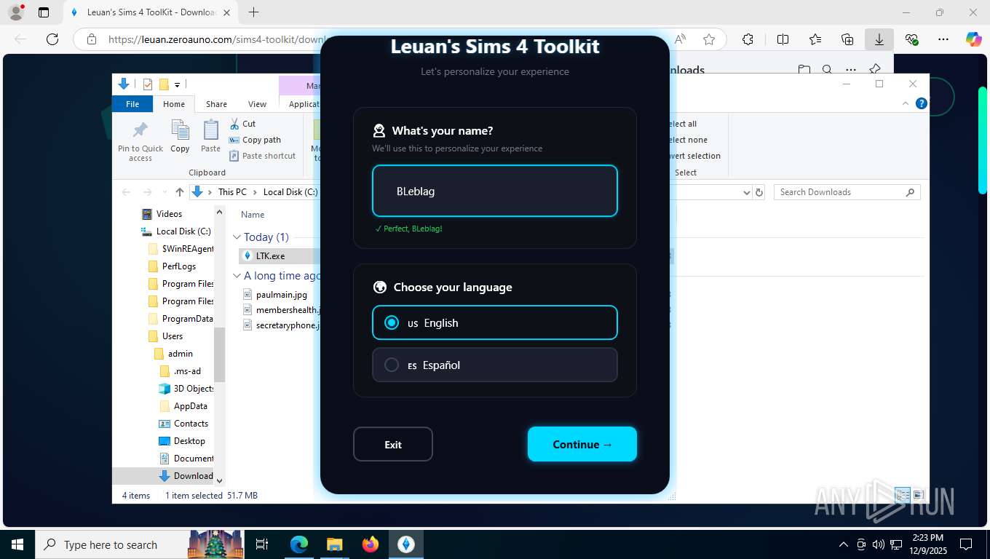Image resolution: width=990 pixels, height=559 pixels.
Task: Select the Desktop folder in the tree
Action: 189,441
